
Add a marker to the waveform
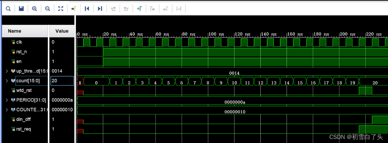click(x=139, y=9)
